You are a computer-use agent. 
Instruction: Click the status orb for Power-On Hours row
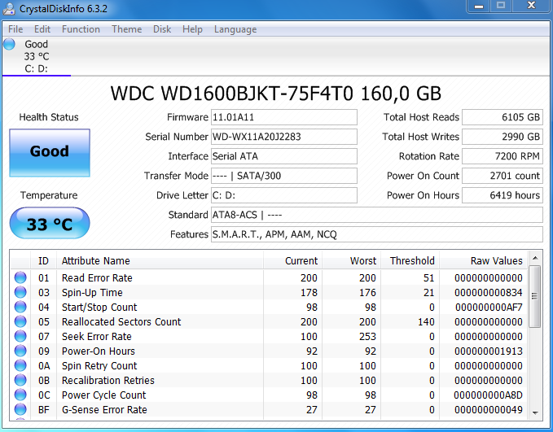(x=20, y=351)
